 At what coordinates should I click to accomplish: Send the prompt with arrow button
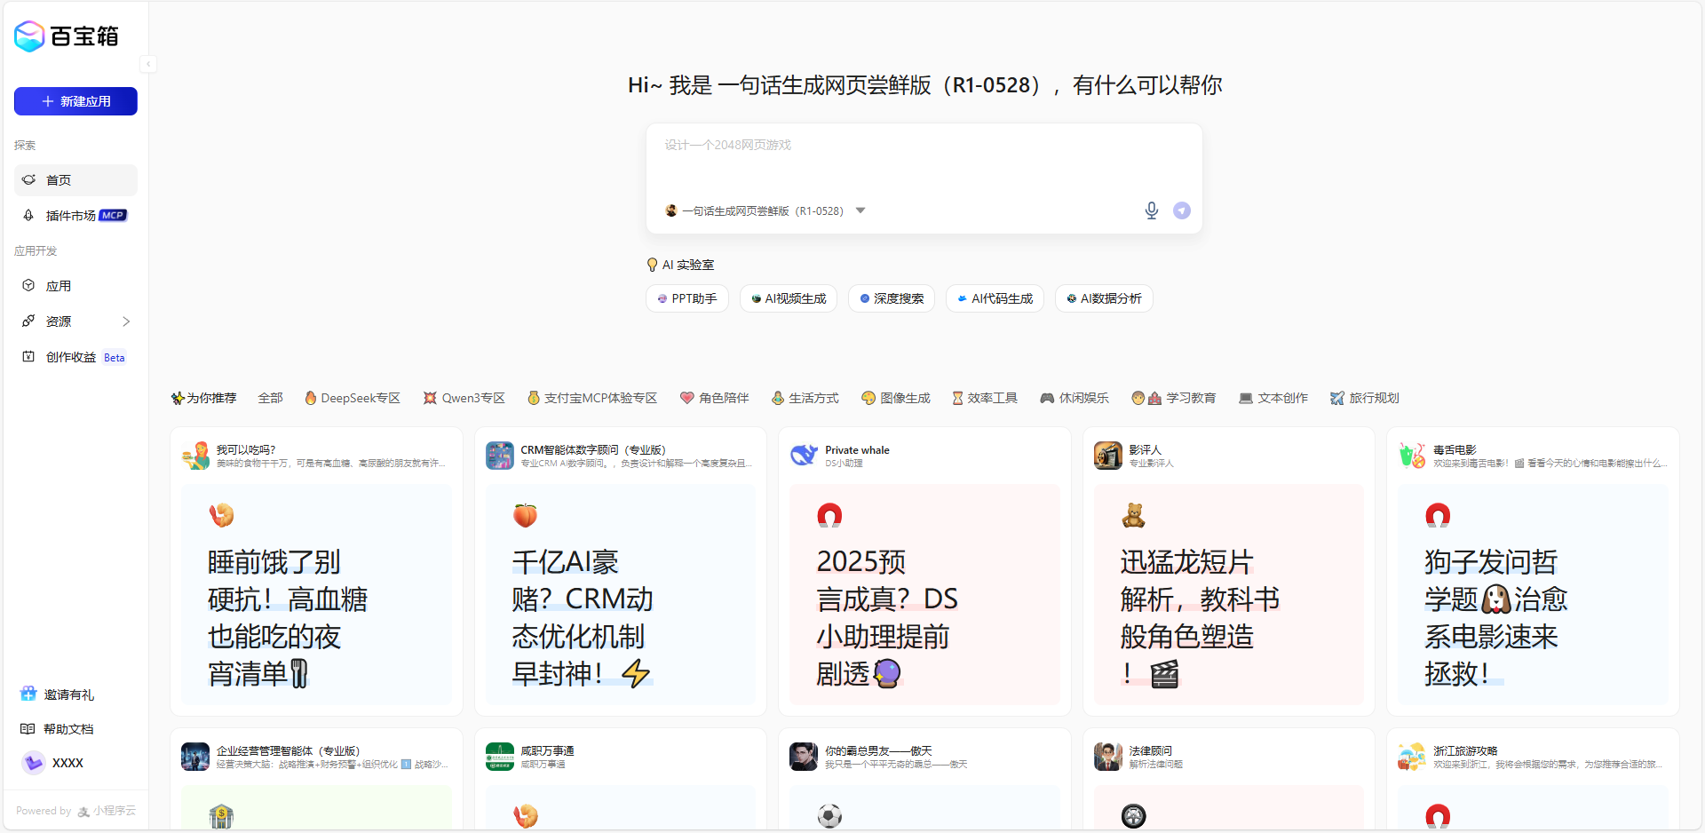tap(1182, 210)
